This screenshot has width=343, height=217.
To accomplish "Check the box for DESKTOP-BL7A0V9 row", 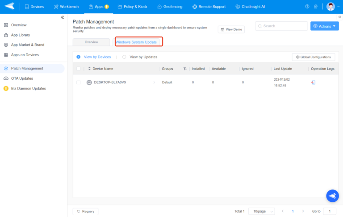I will click(x=79, y=82).
